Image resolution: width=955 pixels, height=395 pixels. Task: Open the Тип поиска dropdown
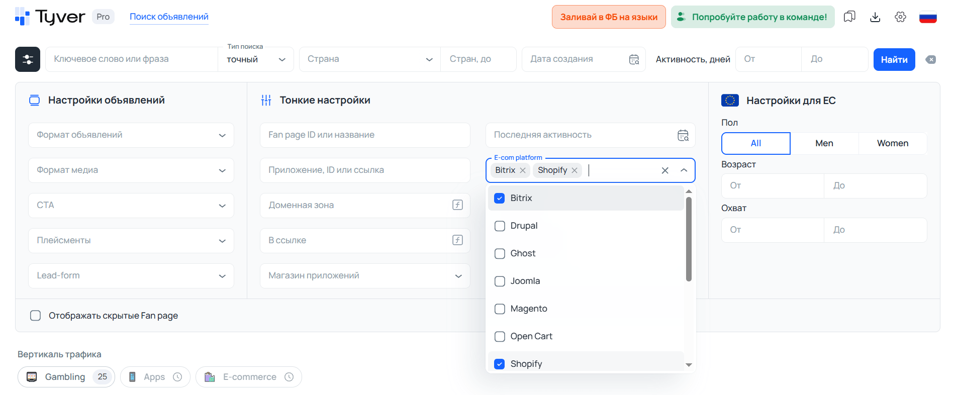[x=256, y=59]
